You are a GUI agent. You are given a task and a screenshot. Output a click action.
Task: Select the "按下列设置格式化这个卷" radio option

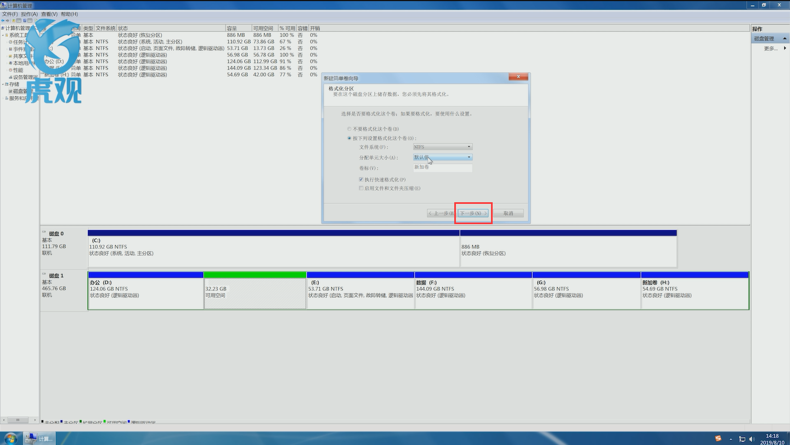[382, 138]
